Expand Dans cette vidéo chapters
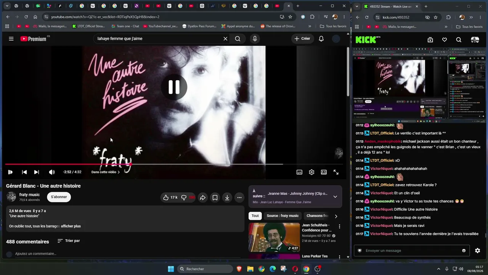The image size is (488, 275). (106, 172)
